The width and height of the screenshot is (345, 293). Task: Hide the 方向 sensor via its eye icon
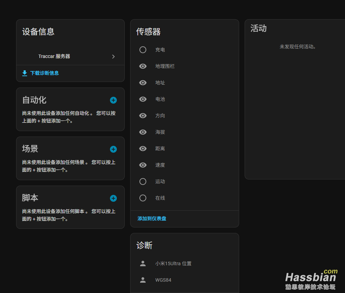tap(143, 115)
